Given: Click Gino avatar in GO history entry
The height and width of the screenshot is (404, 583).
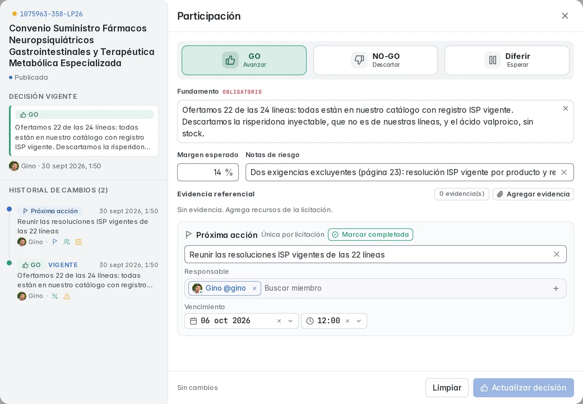Looking at the screenshot, I should (x=22, y=296).
